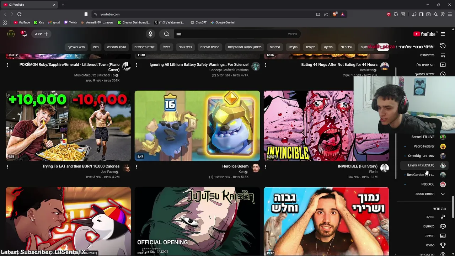Click Ken channel avatar
Screen dimensions: 455x256
pos(256,168)
